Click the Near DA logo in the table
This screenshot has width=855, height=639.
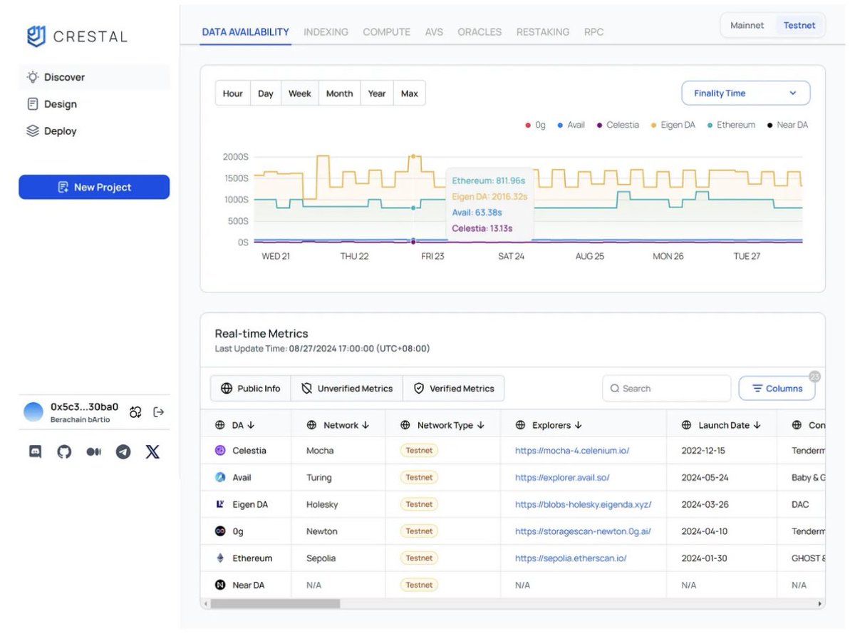pyautogui.click(x=220, y=585)
